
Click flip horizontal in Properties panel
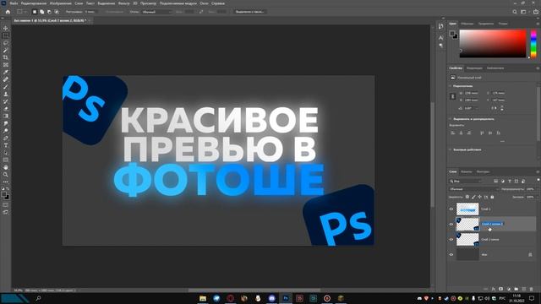pos(495,108)
